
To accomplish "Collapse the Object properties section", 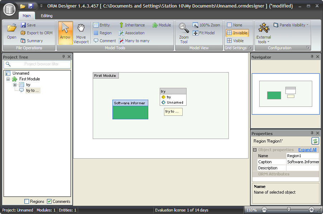I will click(x=255, y=150).
